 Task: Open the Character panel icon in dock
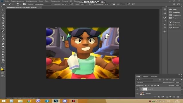pyautogui.click(x=165, y=25)
